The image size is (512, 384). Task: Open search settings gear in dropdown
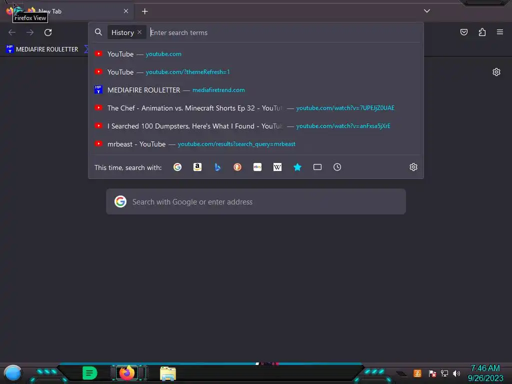[413, 167]
